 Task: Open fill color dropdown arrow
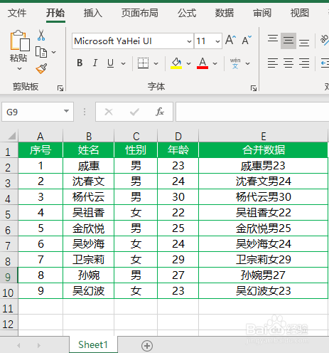coord(188,63)
